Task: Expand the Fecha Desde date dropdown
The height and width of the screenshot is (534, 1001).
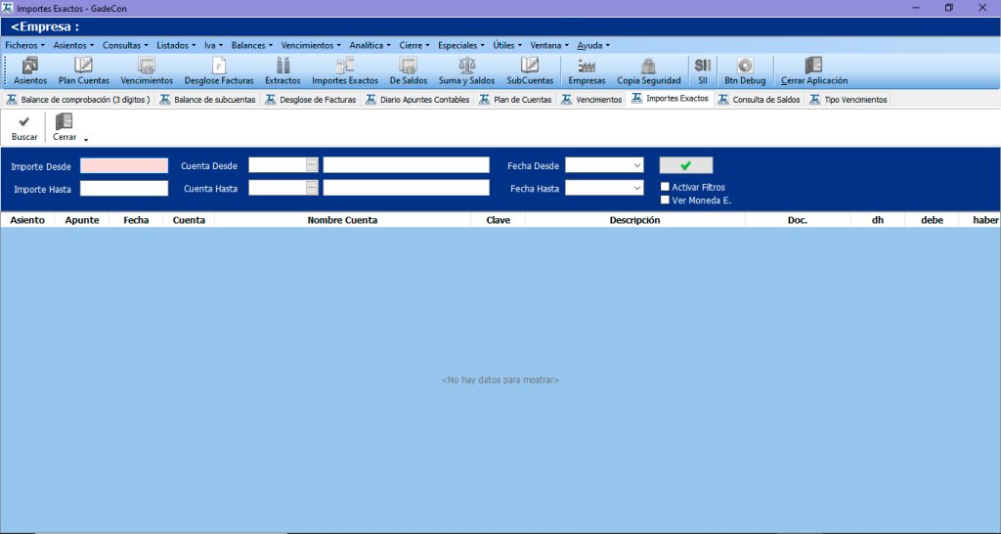Action: [x=637, y=165]
